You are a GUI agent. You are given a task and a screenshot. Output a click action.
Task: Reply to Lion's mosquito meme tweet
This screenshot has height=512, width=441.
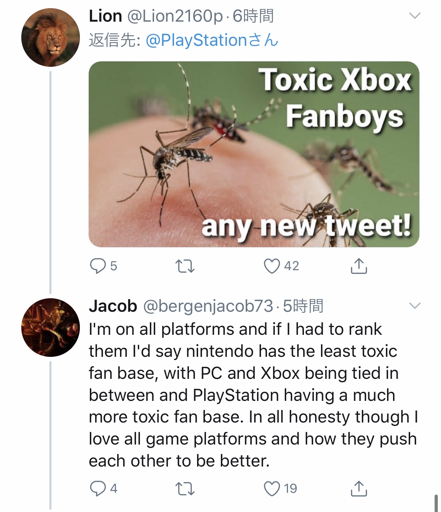pos(98,266)
